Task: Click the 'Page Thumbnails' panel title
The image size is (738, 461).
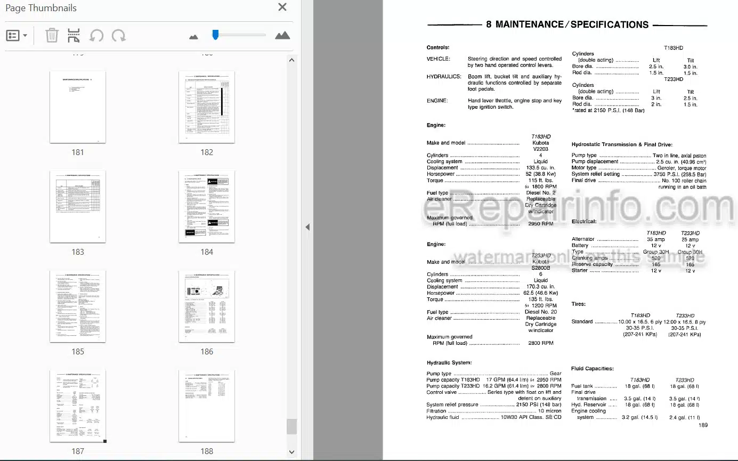Action: (x=41, y=8)
